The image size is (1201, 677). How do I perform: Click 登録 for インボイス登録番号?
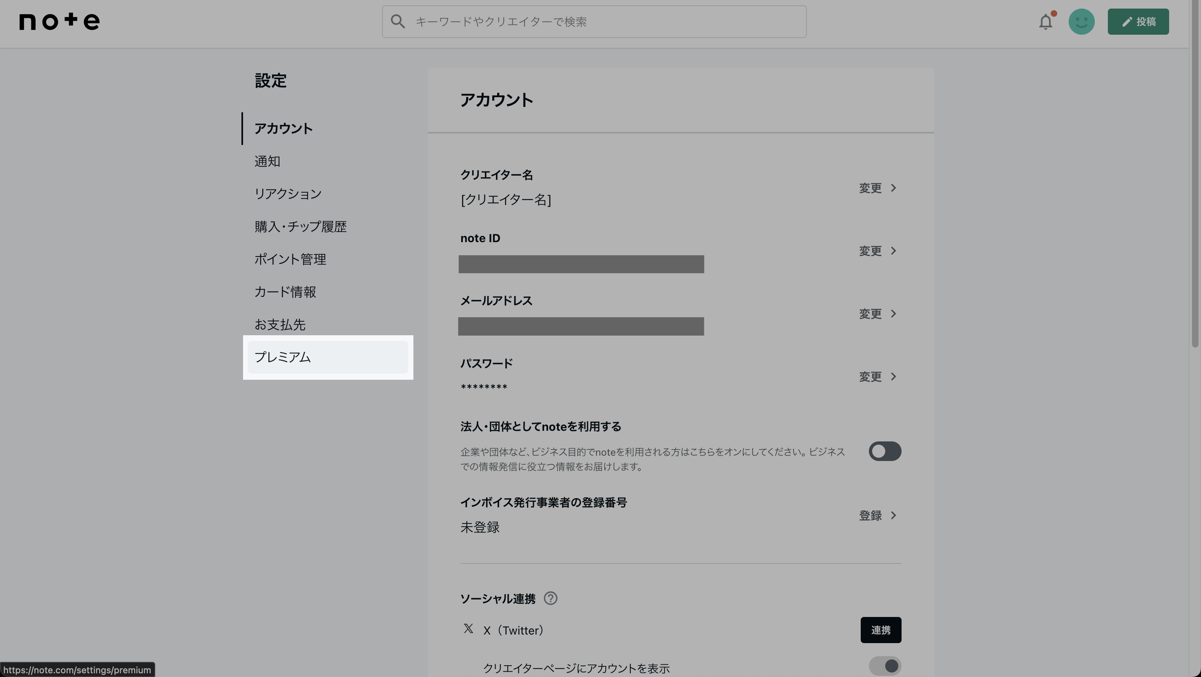pos(877,515)
